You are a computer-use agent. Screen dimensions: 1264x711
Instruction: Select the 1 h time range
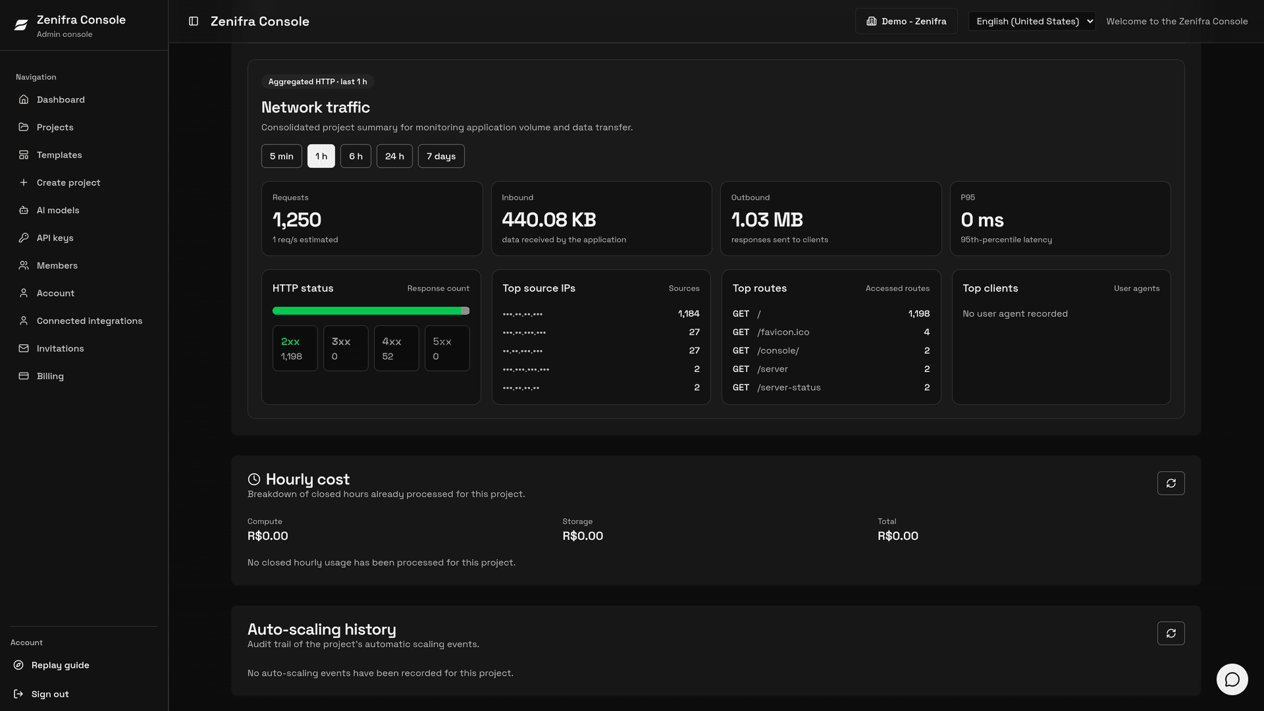(321, 156)
